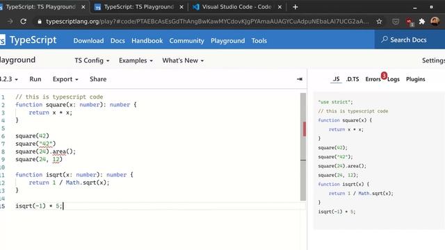Switch to Visual Studio Code browser tab

[236, 7]
